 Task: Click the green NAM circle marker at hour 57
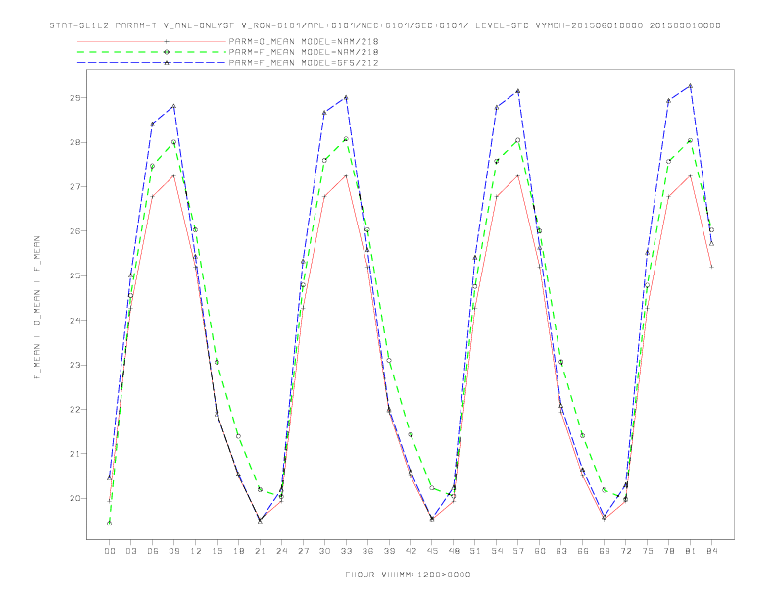[x=518, y=140]
